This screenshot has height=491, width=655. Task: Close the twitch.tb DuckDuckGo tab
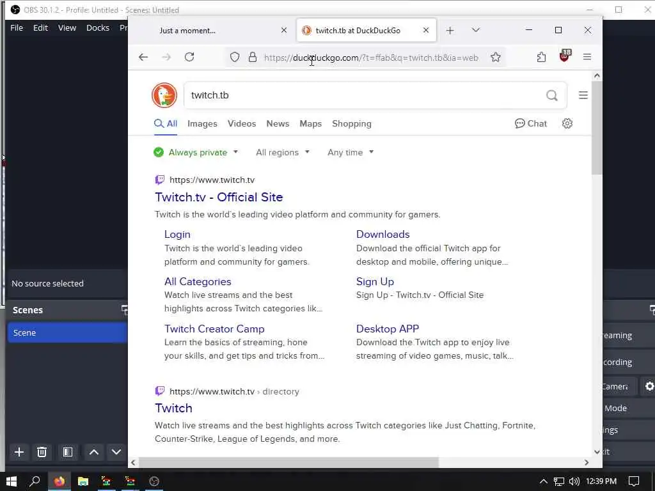[425, 31]
